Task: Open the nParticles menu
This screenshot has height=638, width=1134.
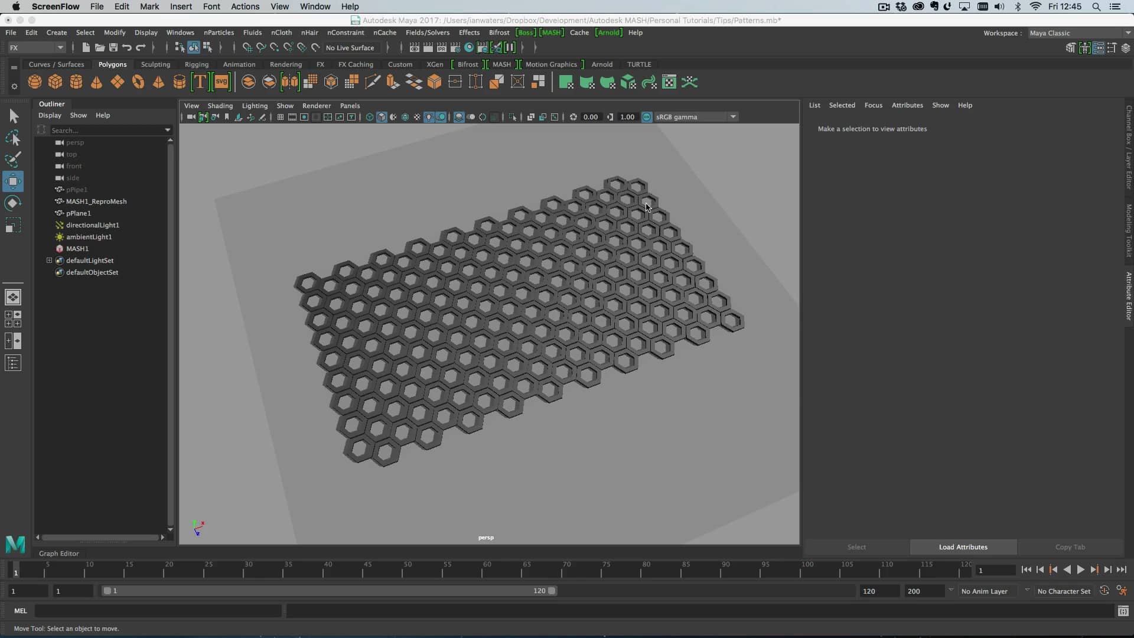Action: pos(219,32)
